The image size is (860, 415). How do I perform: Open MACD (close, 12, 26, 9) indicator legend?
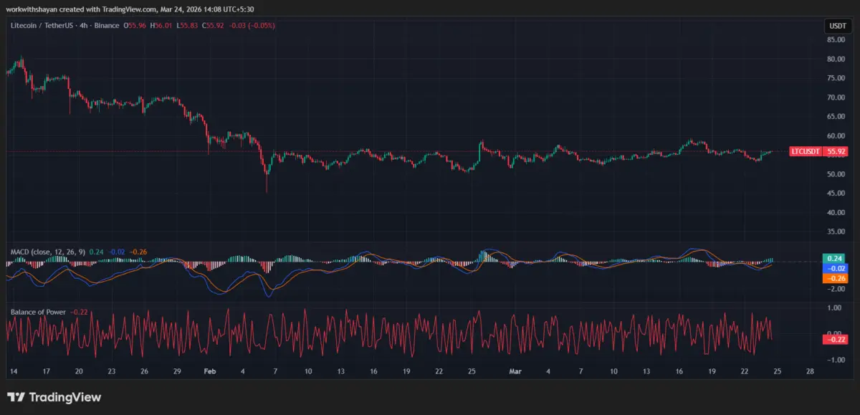tap(47, 252)
